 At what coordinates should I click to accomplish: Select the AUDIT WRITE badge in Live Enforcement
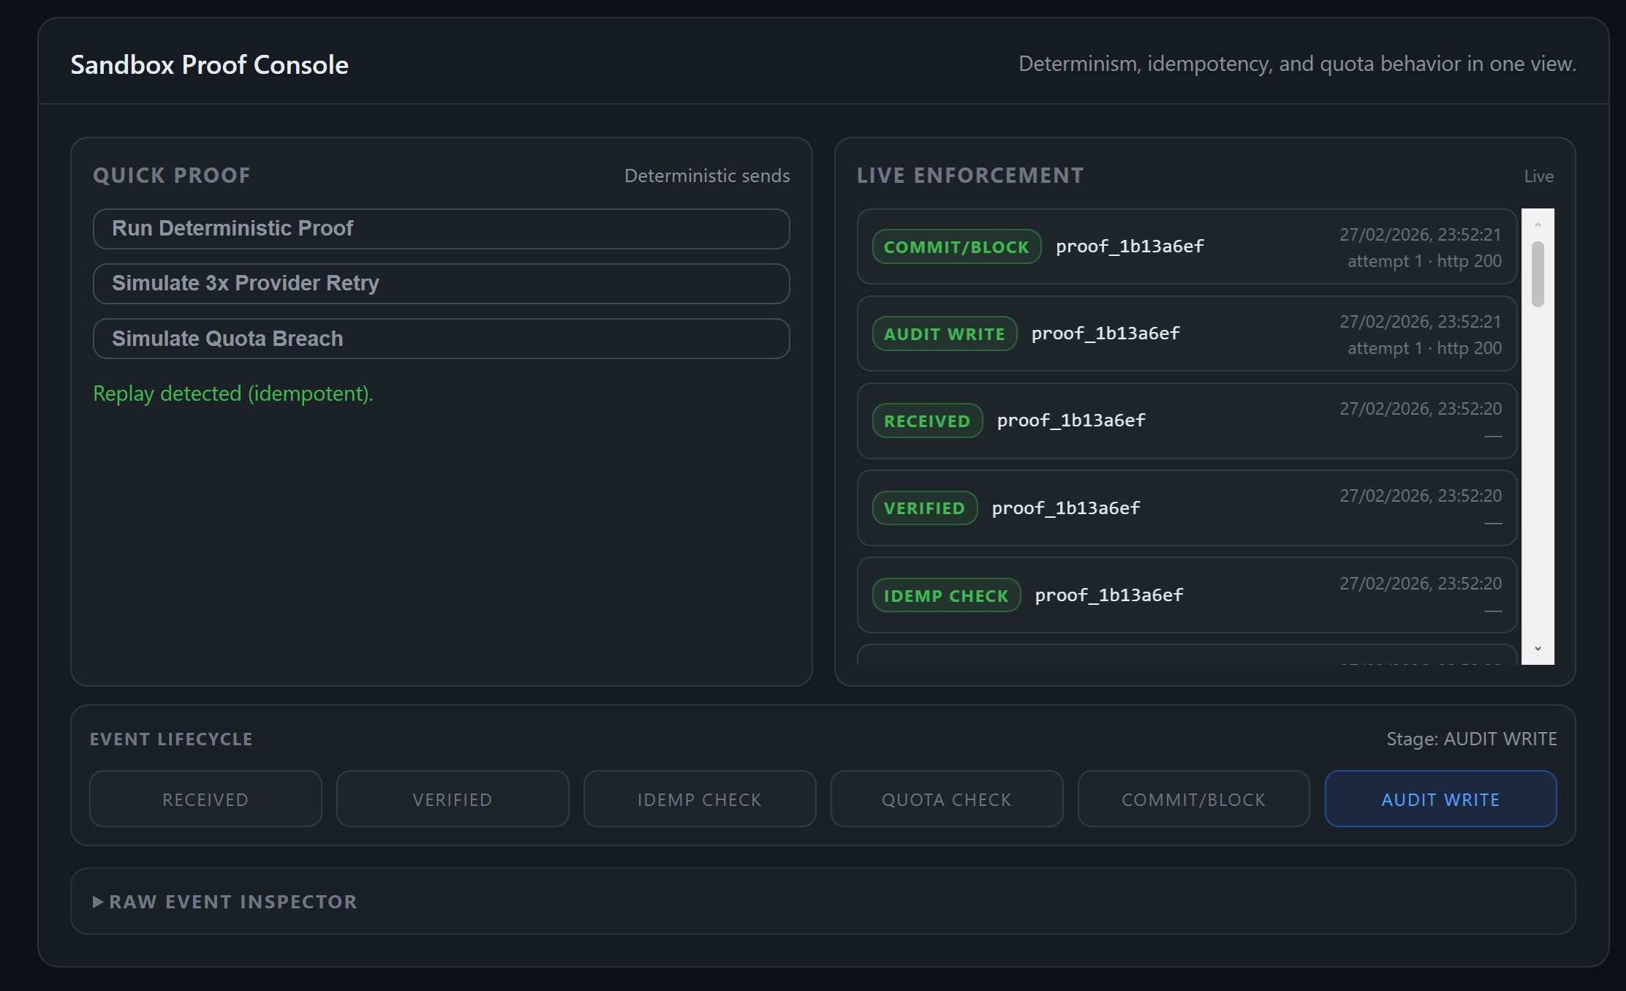point(944,334)
